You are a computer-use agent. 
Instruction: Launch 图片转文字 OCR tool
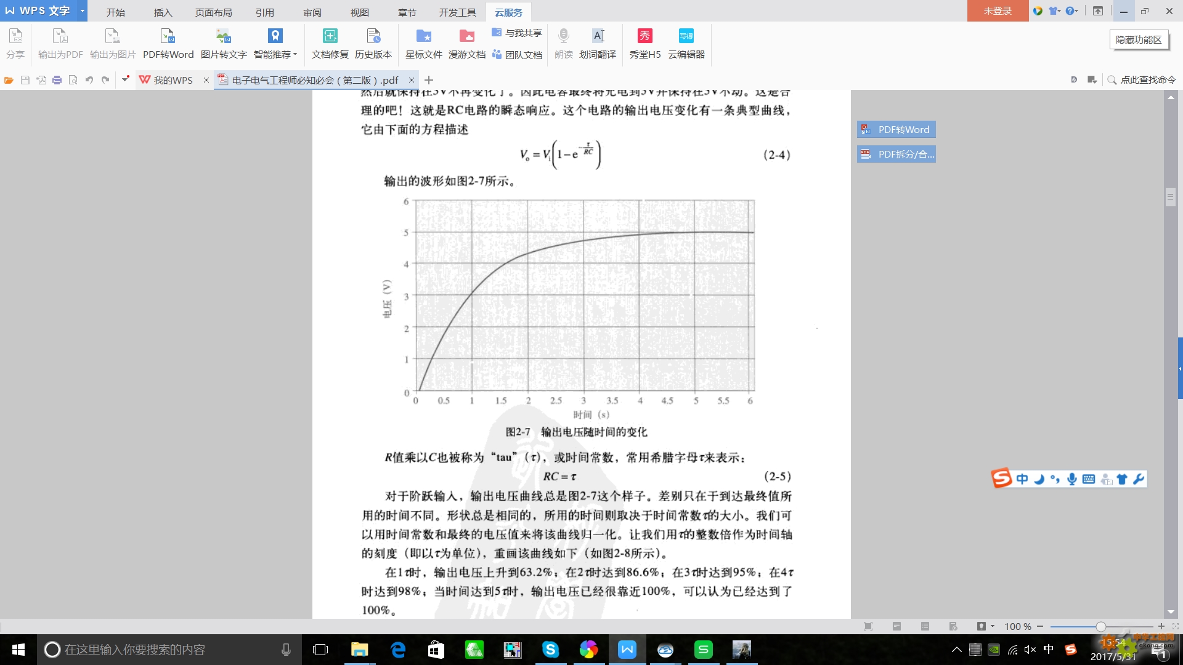(x=224, y=43)
